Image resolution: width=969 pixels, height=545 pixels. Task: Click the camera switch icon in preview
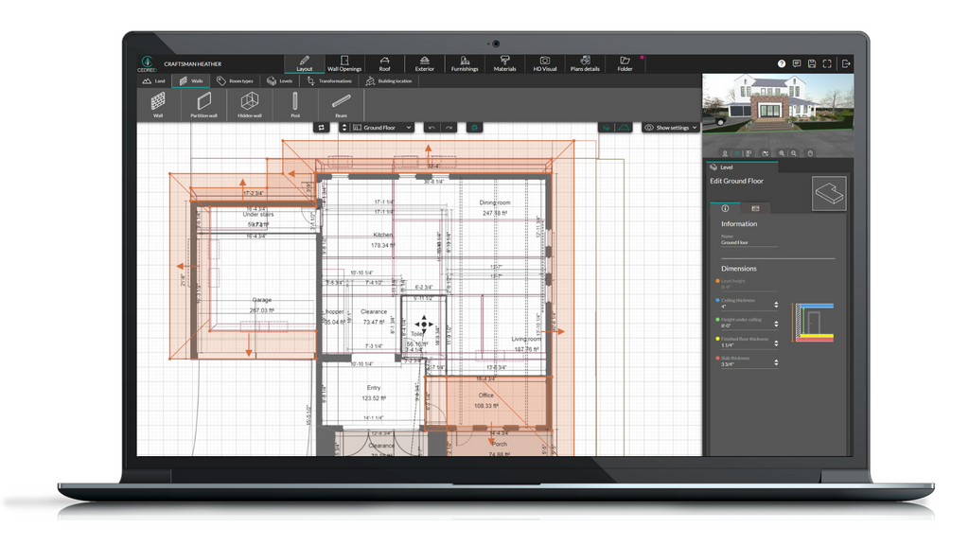pyautogui.click(x=765, y=153)
